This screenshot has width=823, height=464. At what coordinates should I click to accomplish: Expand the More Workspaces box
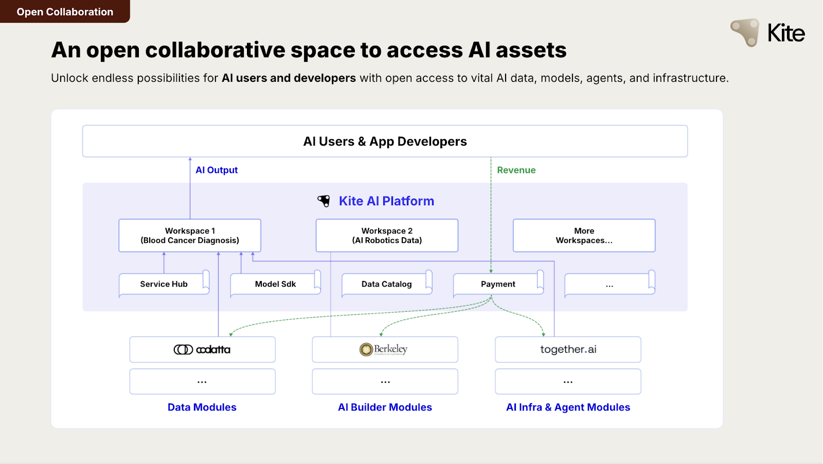pyautogui.click(x=584, y=235)
